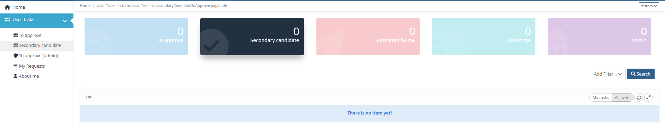Switch to My tasks toggle
This screenshot has width=665, height=129.
[601, 98]
